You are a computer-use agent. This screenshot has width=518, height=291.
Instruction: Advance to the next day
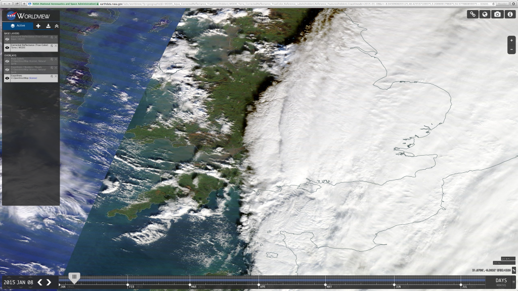coord(49,282)
